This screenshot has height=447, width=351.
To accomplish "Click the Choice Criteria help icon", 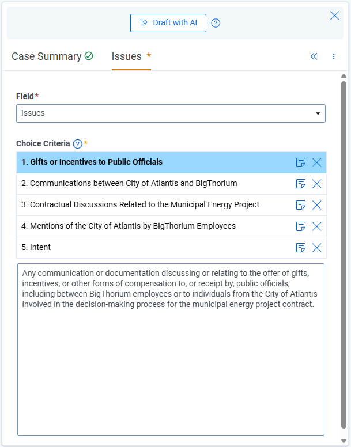I will (78, 143).
